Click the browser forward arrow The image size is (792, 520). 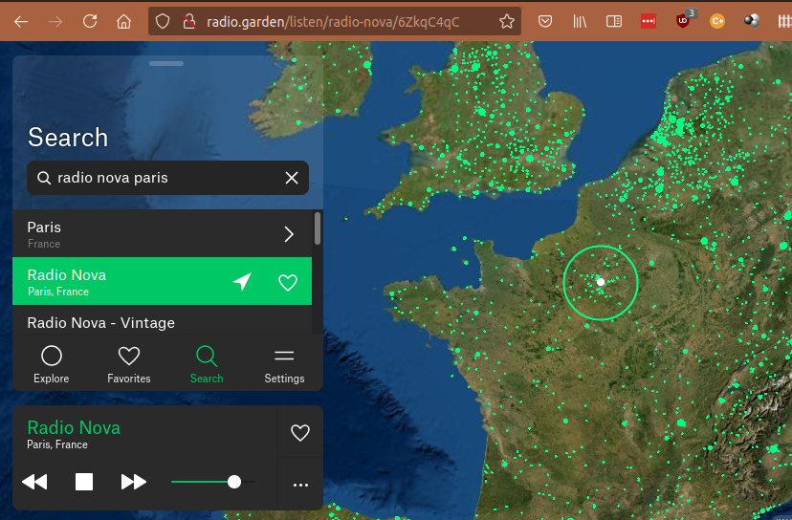pyautogui.click(x=55, y=22)
